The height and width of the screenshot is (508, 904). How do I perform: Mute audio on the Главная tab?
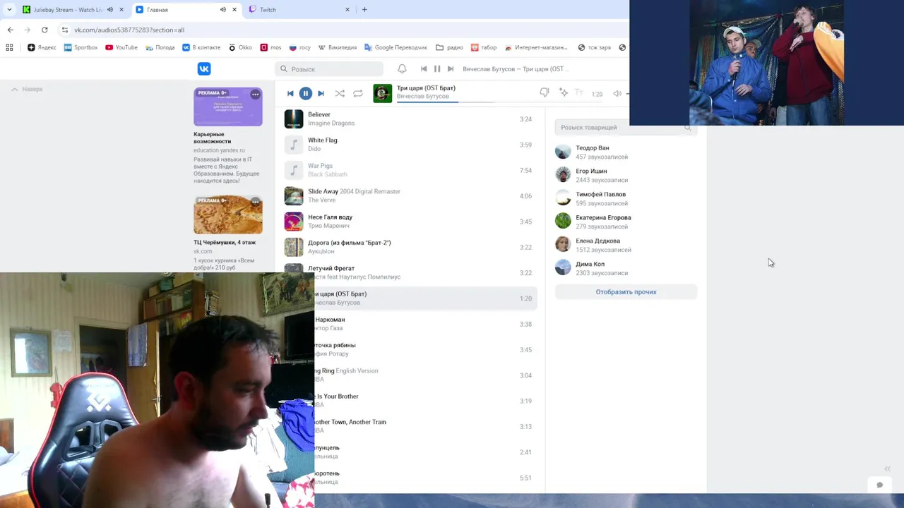tap(222, 10)
